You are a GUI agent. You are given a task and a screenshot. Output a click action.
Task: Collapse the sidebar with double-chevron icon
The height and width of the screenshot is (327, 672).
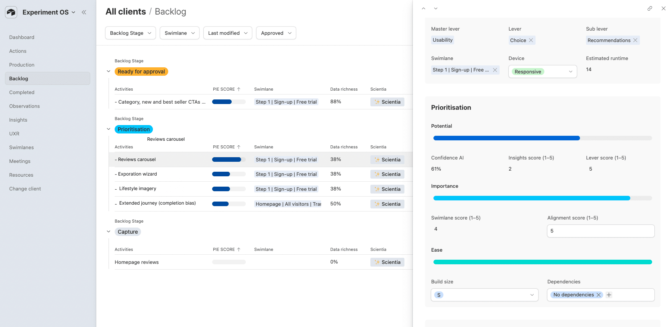click(x=84, y=12)
